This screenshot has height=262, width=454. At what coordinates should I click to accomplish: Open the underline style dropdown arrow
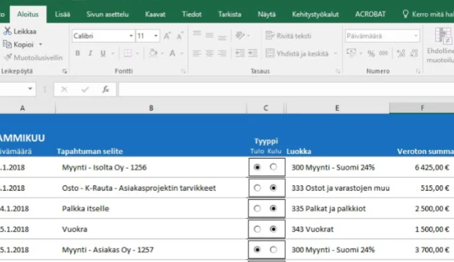pyautogui.click(x=113, y=54)
